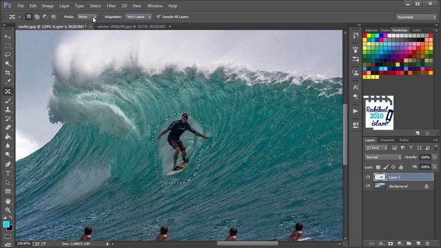Toggle Lock all padlock icon

pos(401,167)
